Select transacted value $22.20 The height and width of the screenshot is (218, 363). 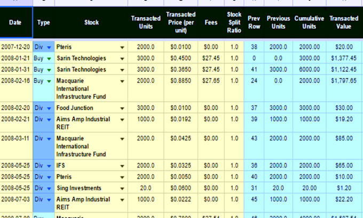pos(344,203)
